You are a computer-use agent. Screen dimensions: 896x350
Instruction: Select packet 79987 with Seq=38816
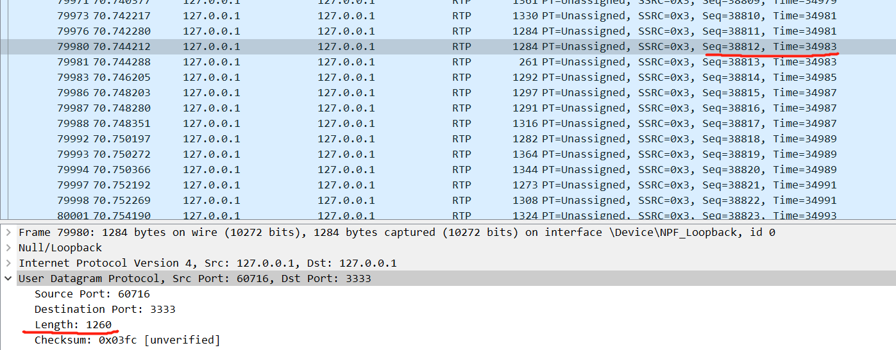point(448,108)
